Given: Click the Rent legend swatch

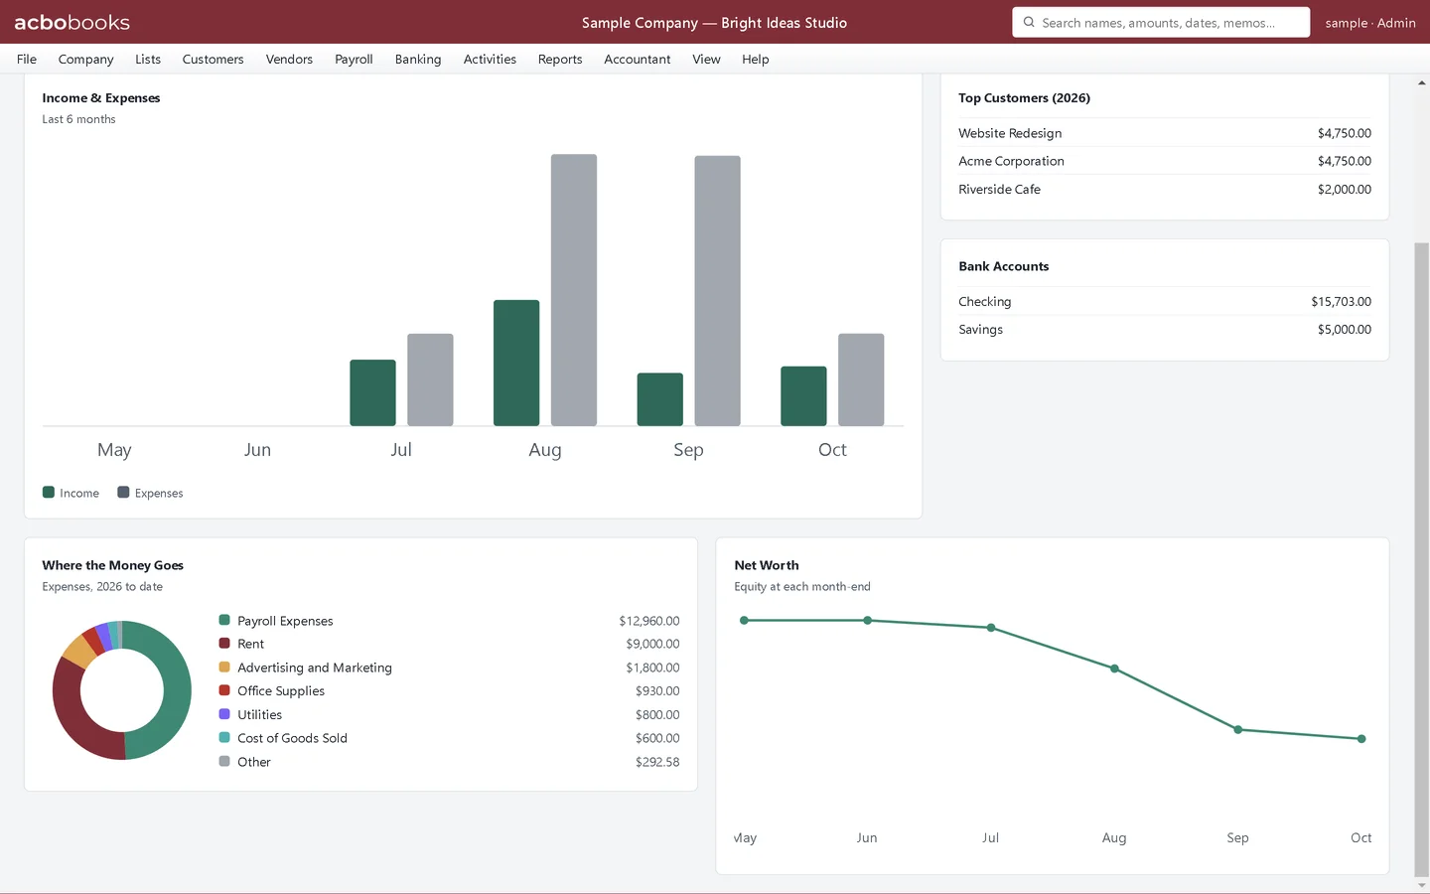Looking at the screenshot, I should point(224,643).
